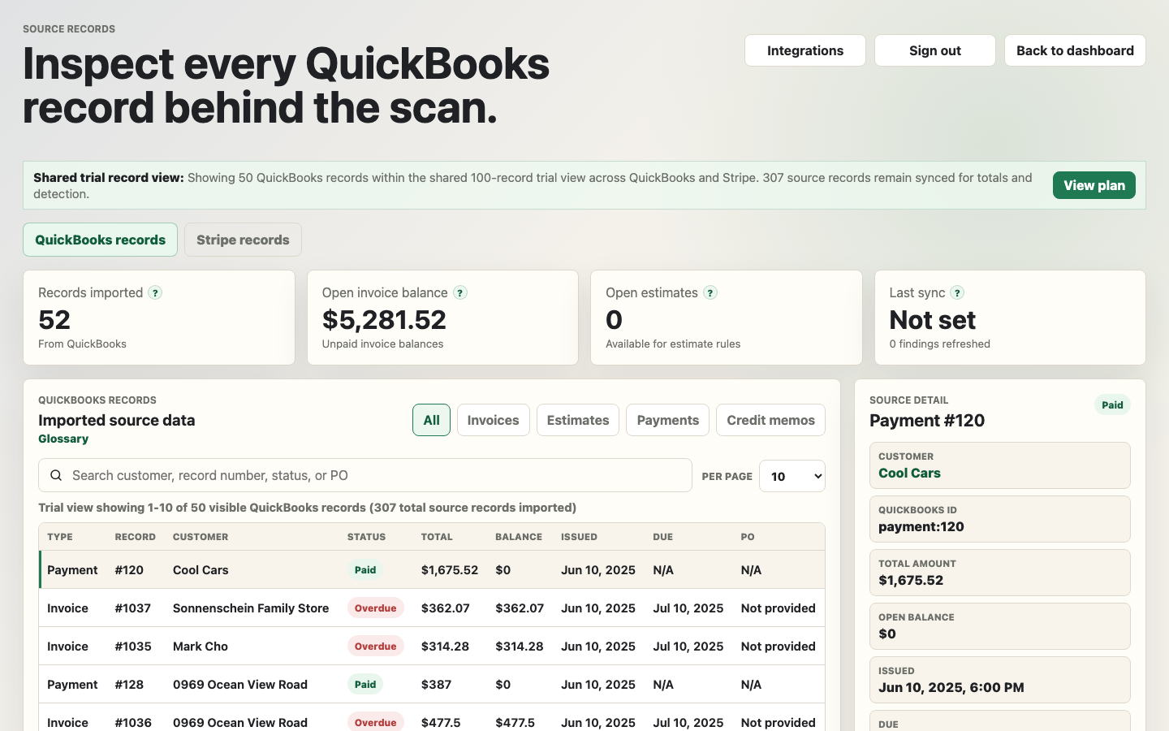
Task: Click the Overdue badge on invoice #1037
Action: click(375, 608)
